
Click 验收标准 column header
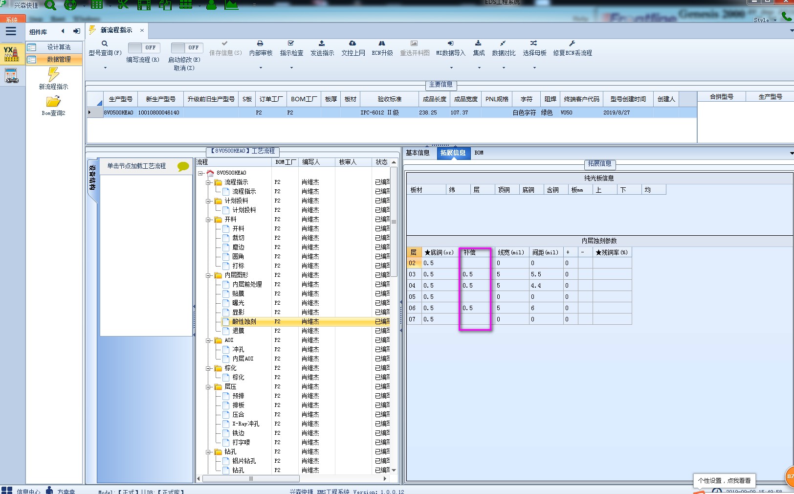tap(389, 99)
